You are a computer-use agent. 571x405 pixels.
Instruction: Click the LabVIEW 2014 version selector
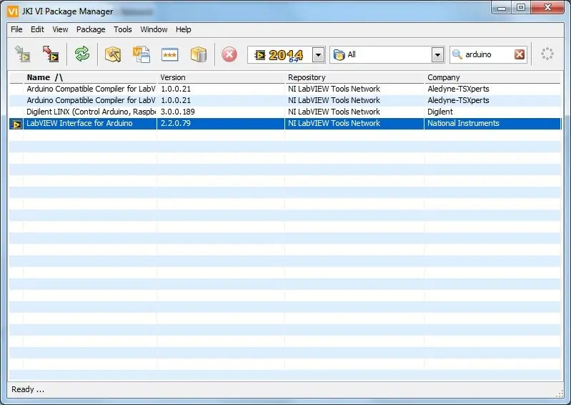[x=287, y=54]
